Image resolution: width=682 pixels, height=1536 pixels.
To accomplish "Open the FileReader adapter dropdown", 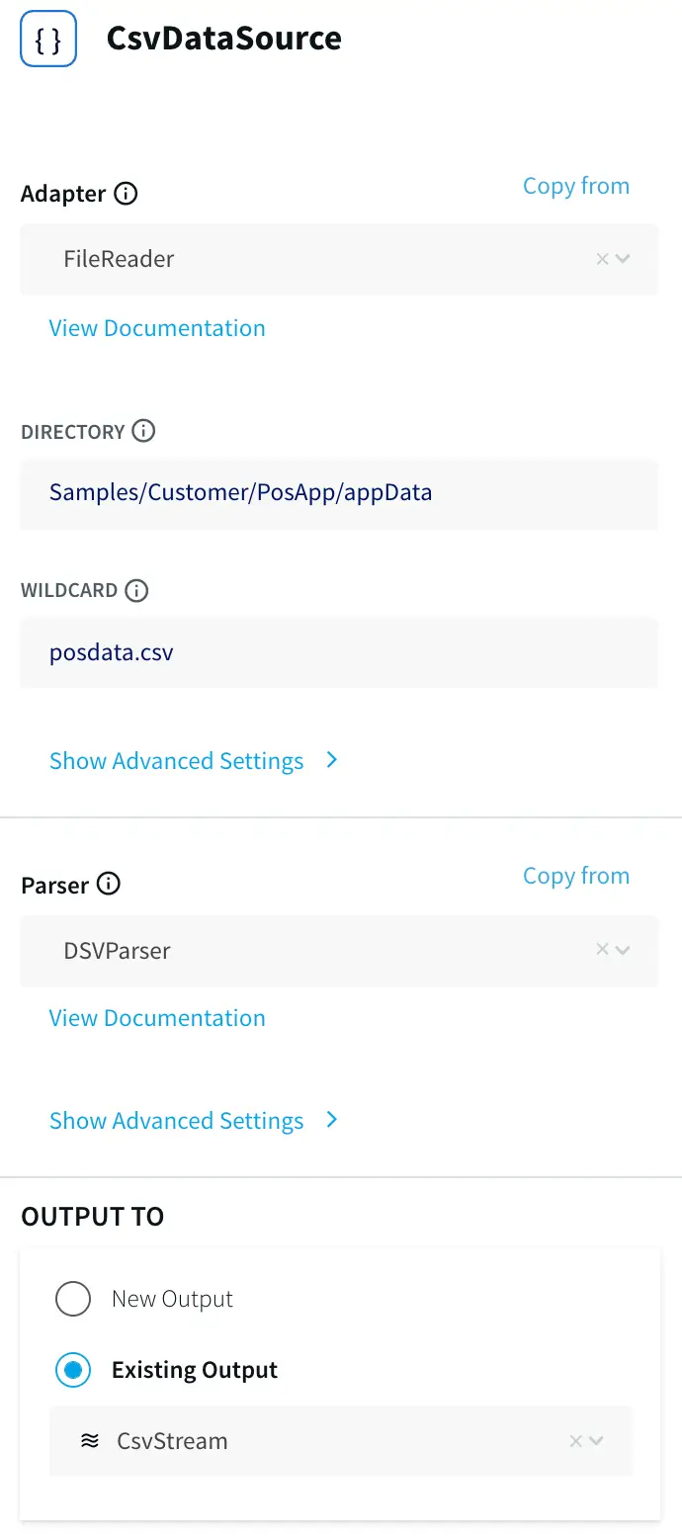I will (623, 259).
